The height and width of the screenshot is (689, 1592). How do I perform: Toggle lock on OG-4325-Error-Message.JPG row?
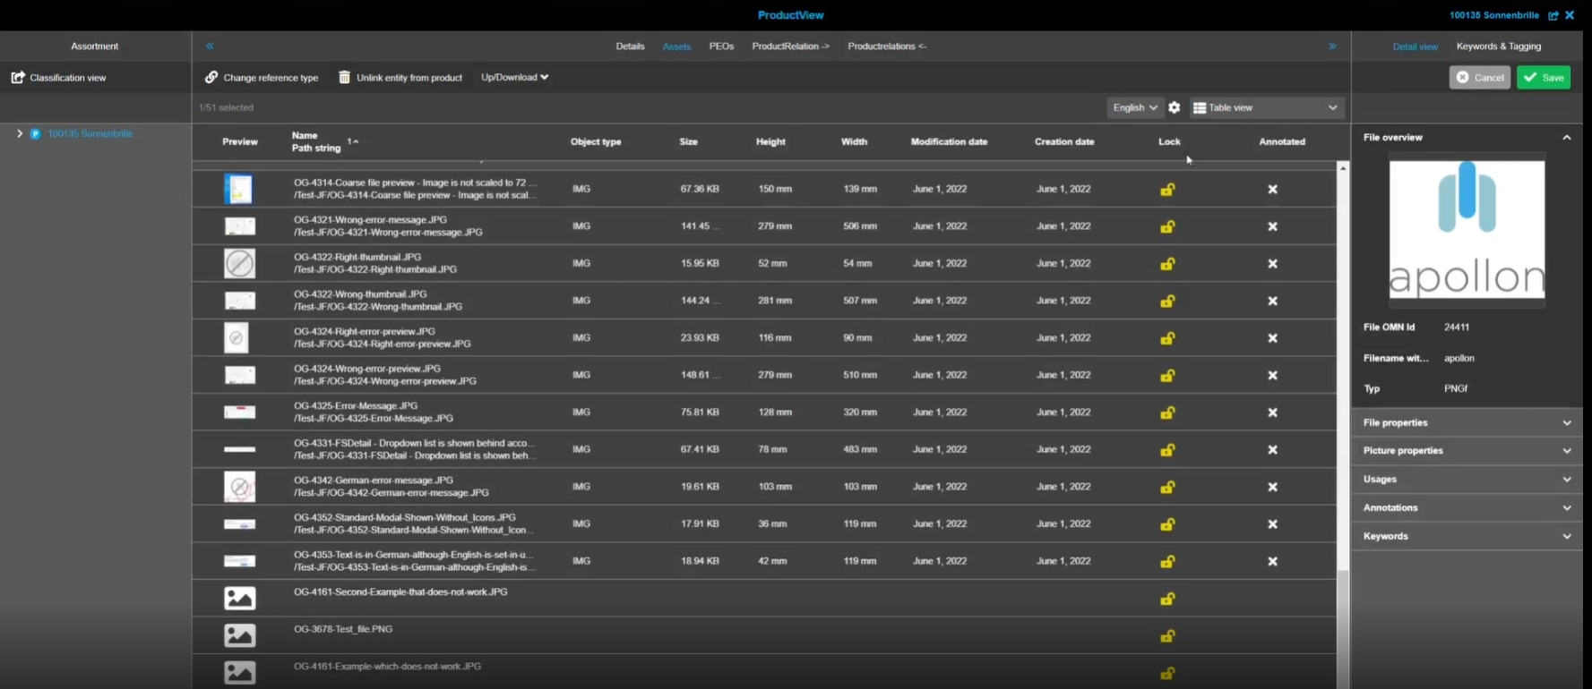(x=1167, y=413)
